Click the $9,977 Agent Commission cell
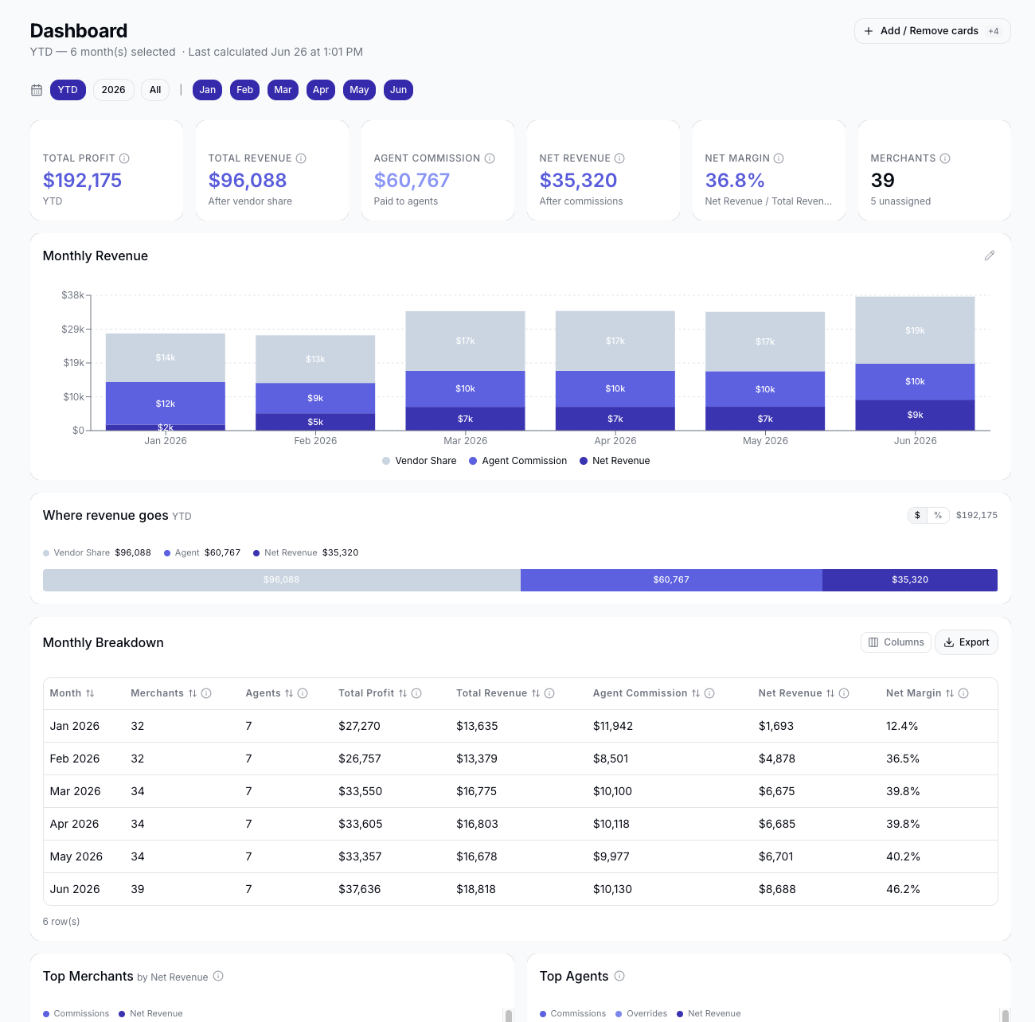 pos(611,856)
